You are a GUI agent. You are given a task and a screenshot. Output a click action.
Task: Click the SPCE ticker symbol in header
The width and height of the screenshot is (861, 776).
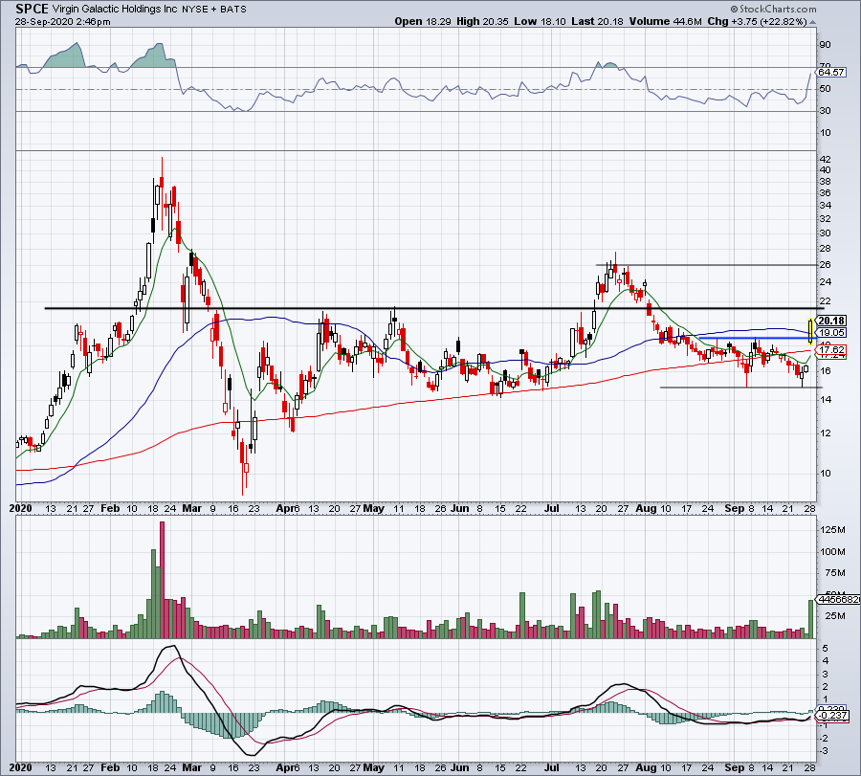coord(32,9)
